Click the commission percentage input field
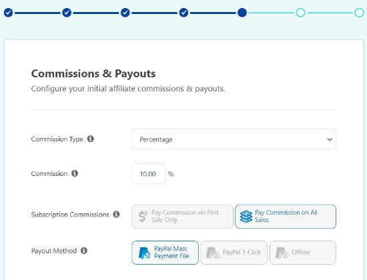Screen dimensions: 367x280 148,173
